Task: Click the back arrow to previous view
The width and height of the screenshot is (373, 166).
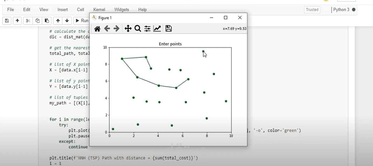Action: coord(107,28)
